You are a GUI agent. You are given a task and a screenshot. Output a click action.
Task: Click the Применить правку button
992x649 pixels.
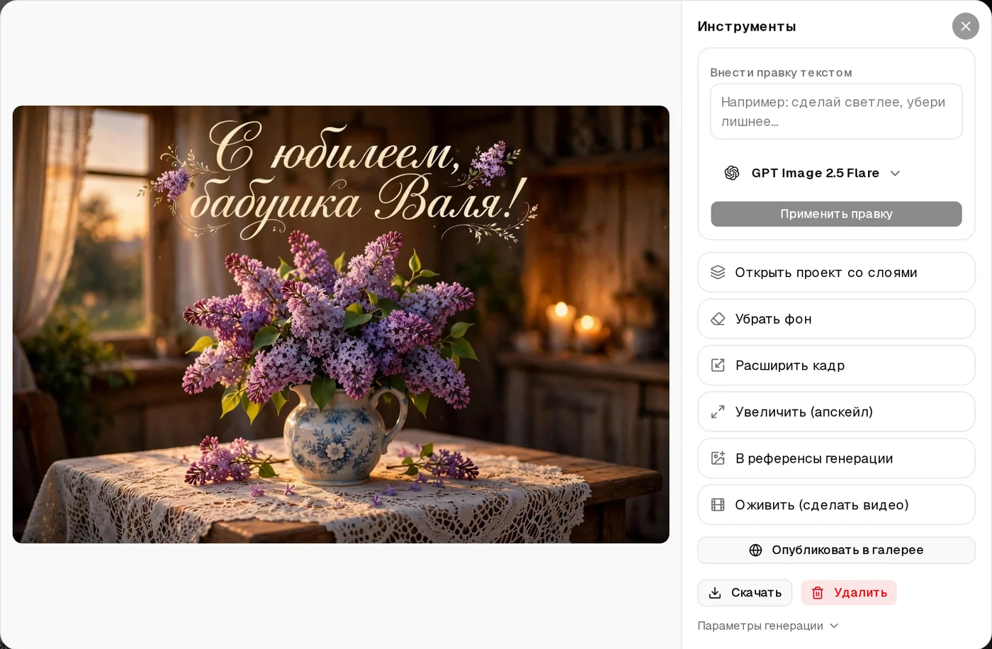point(836,214)
